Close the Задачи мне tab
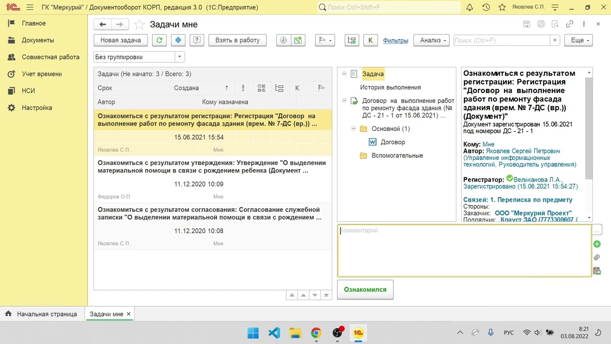The image size is (611, 344). pyautogui.click(x=128, y=314)
